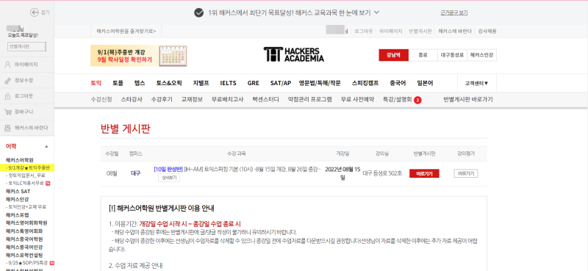Click 해커스어학원을 즐겨찾기로 link

[126, 32]
